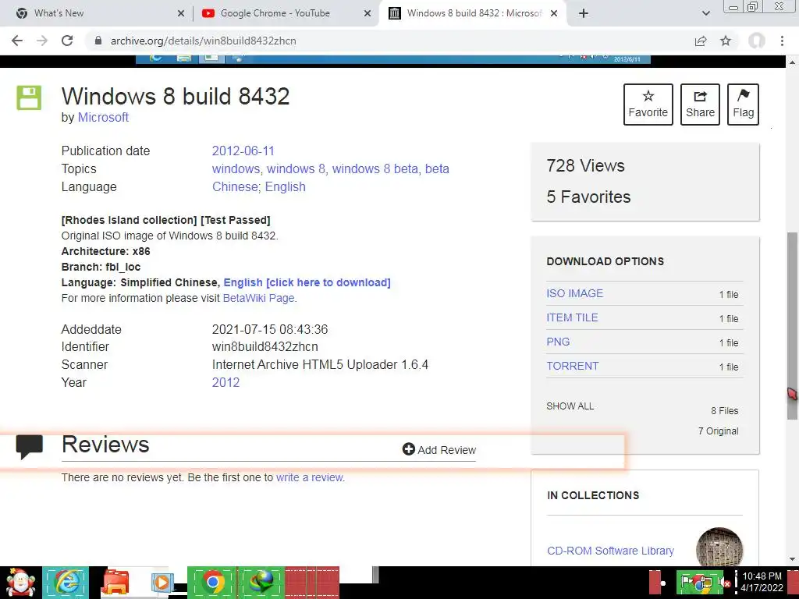The width and height of the screenshot is (799, 599).
Task: Click the English language link in metadata
Action: click(286, 186)
